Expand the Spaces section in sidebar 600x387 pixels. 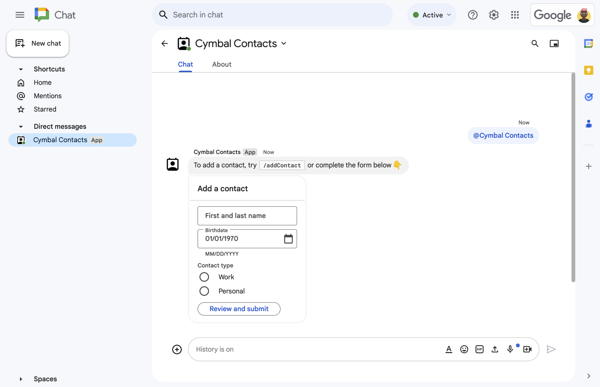20,378
